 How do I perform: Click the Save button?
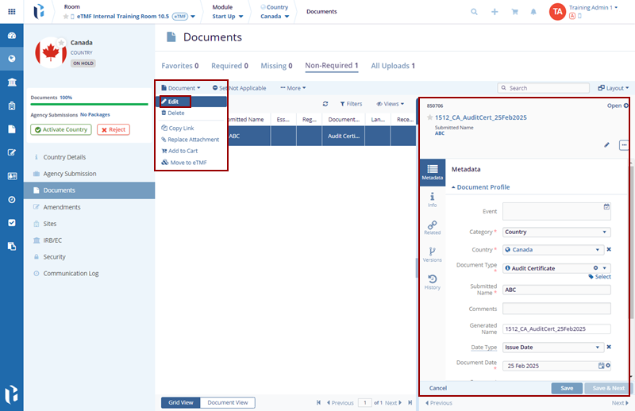pyautogui.click(x=566, y=388)
